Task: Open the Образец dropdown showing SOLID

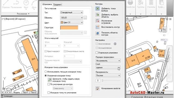Action: 72,17
